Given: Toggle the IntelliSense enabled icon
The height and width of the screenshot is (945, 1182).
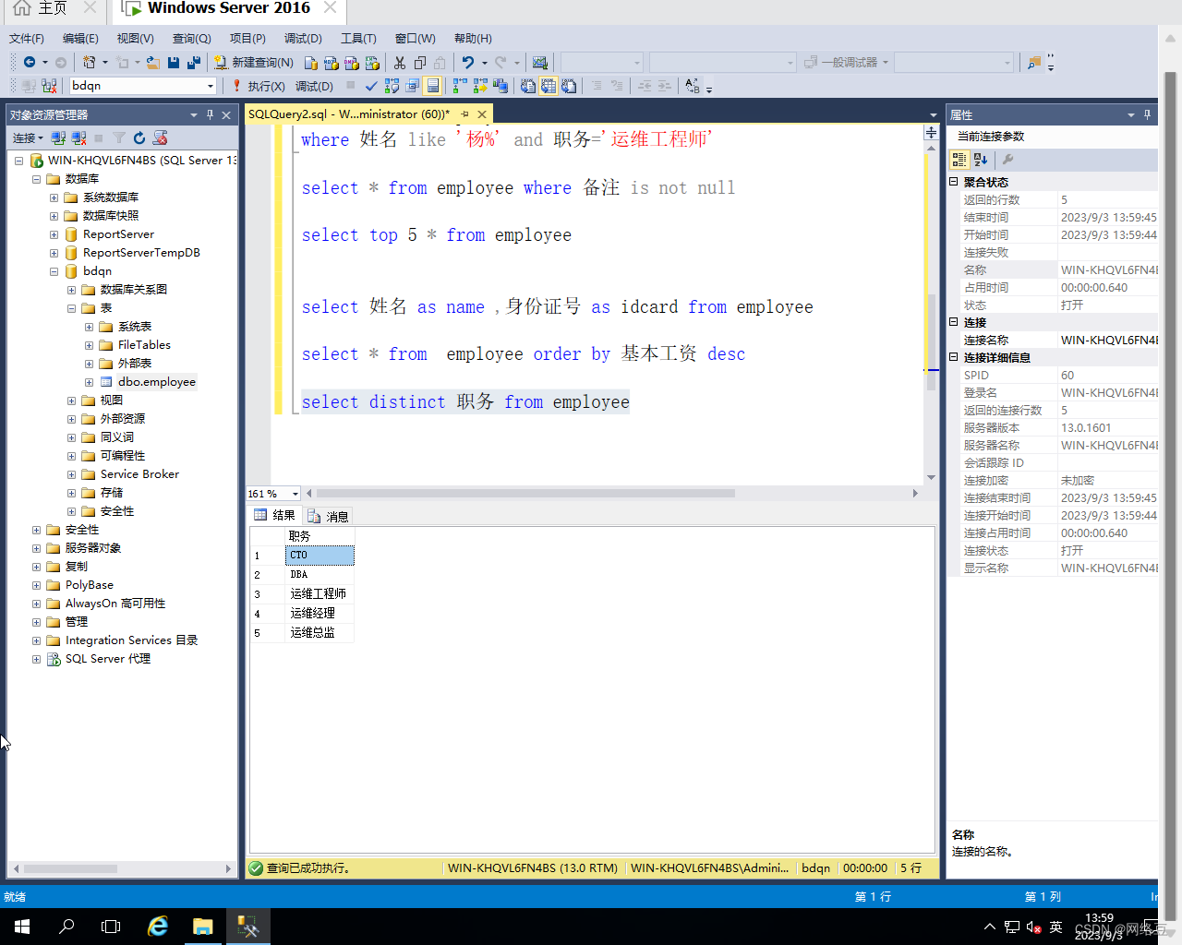Looking at the screenshot, I should [x=433, y=86].
